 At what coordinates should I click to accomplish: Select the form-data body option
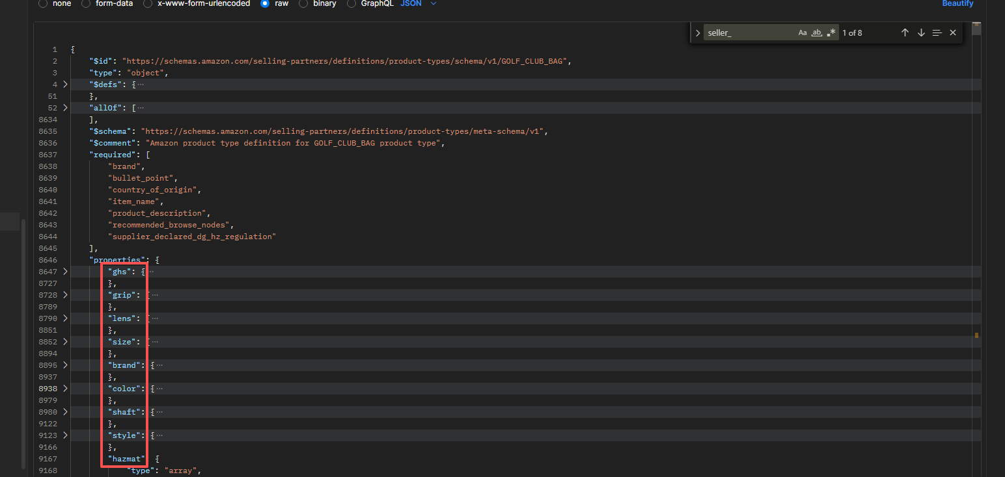[x=86, y=4]
